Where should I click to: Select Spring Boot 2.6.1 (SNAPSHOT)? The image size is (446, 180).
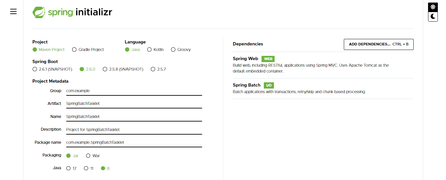(x=52, y=69)
